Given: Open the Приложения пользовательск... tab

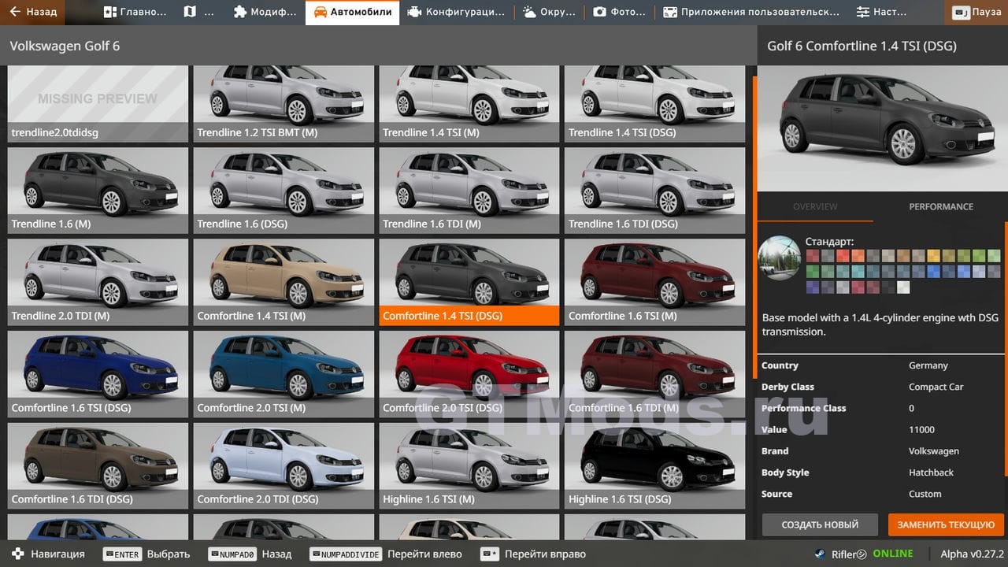Looking at the screenshot, I should [751, 12].
